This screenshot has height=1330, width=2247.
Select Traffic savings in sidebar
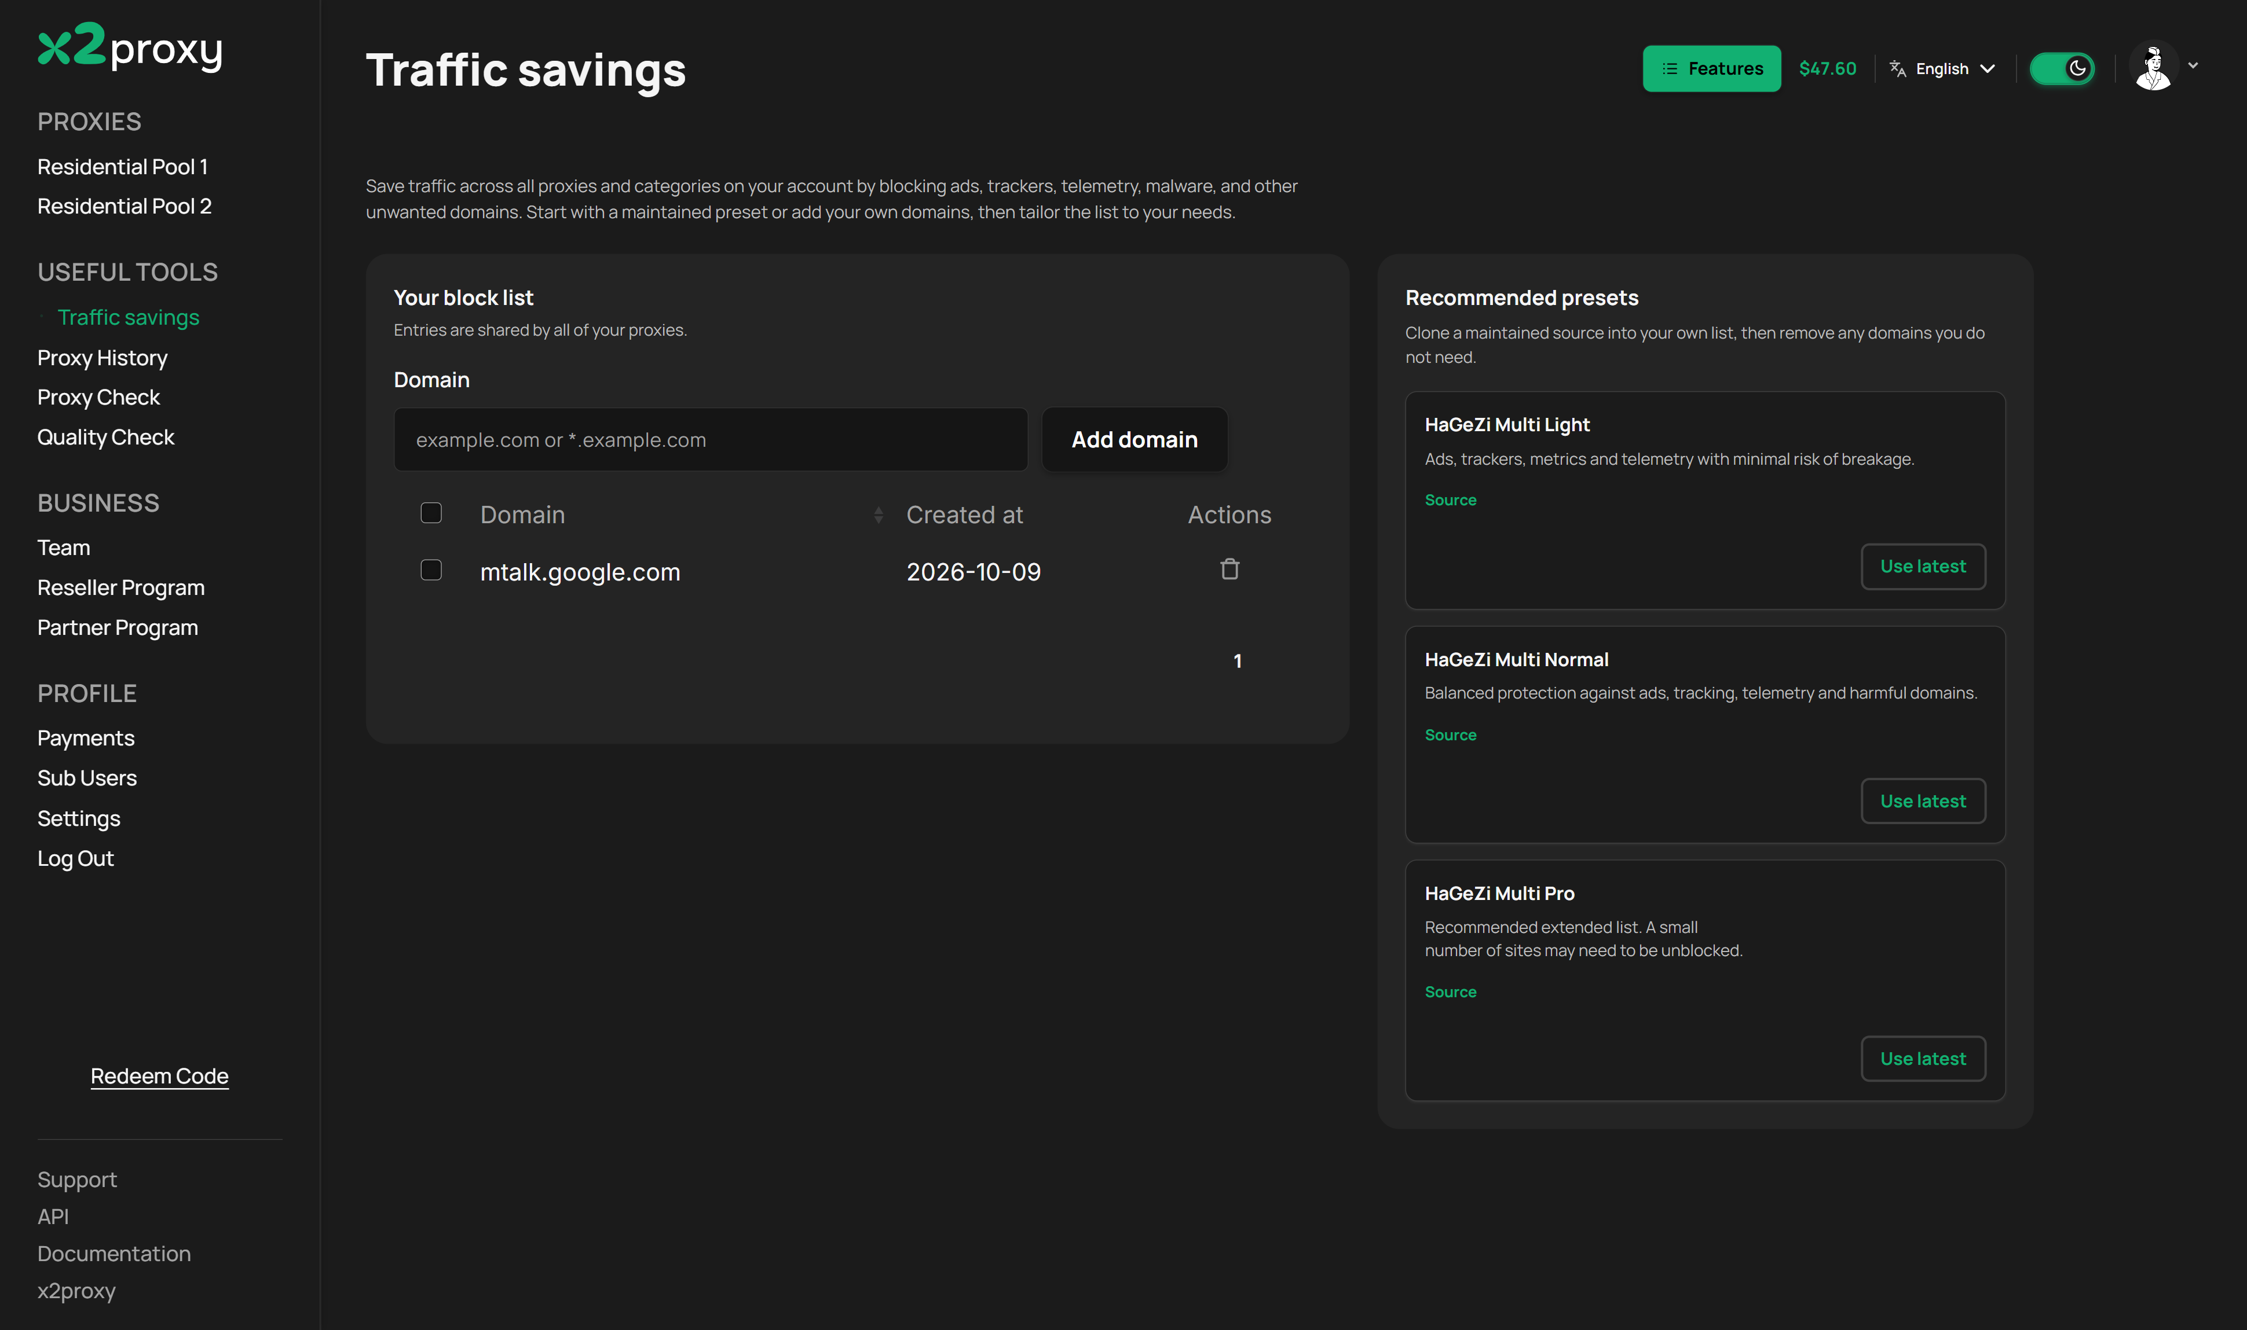pos(128,317)
